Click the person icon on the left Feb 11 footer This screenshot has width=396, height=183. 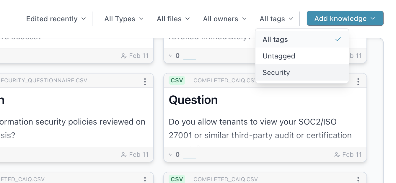(x=124, y=154)
